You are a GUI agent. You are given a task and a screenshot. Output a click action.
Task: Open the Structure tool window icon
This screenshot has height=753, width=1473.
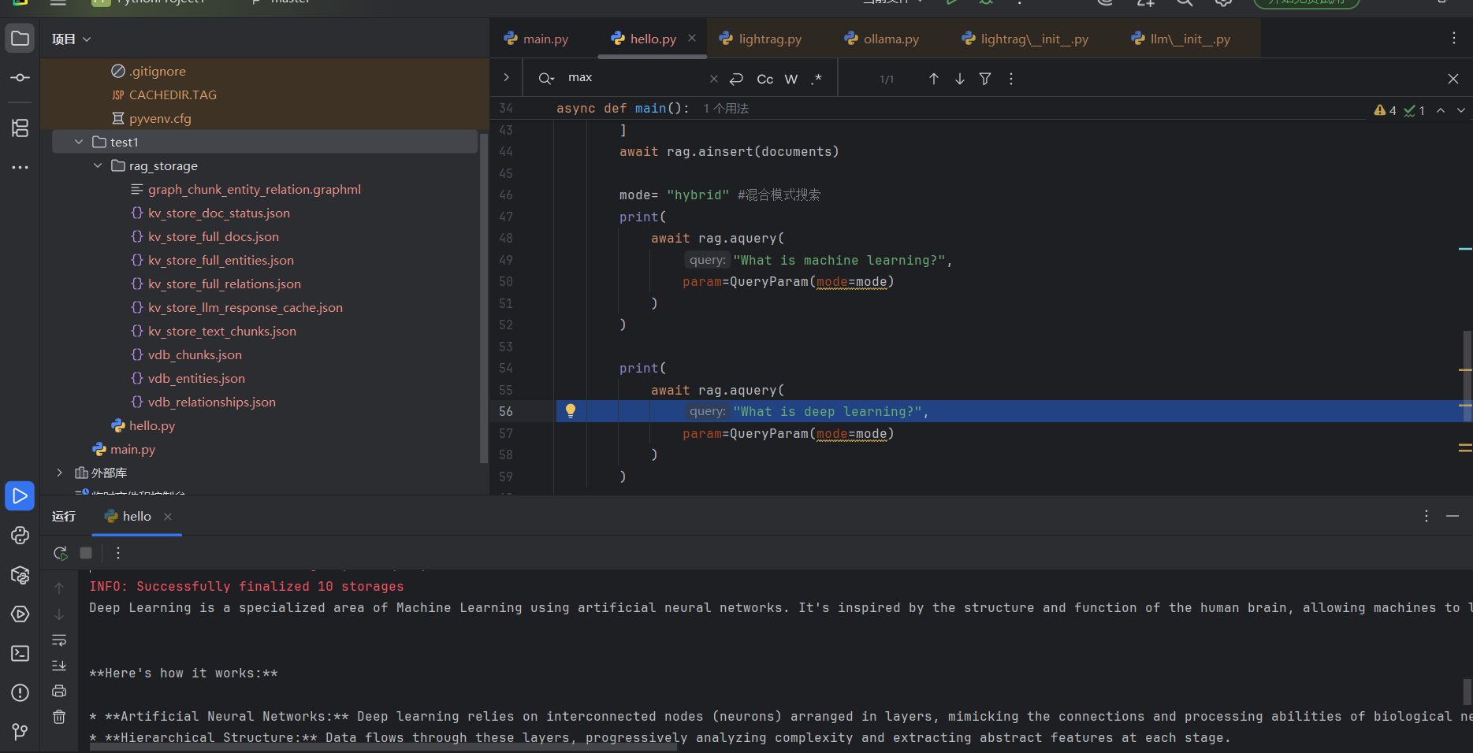(x=20, y=128)
